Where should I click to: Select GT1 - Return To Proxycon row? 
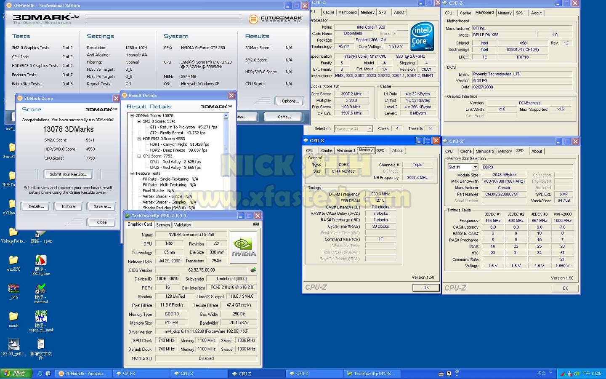(183, 127)
